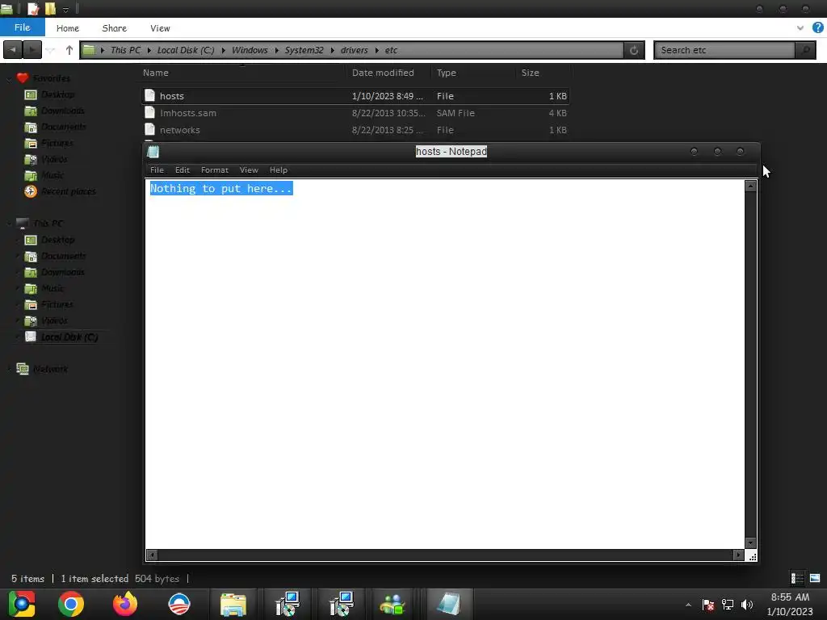Go up one folder level with up arrow
827x620 pixels.
(x=69, y=50)
